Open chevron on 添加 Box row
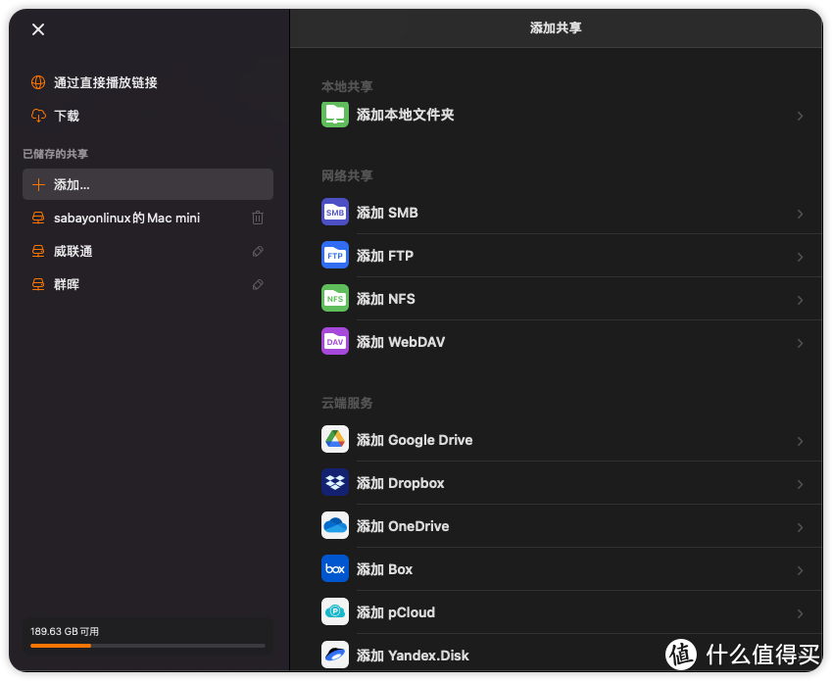The width and height of the screenshot is (832, 681). tap(800, 570)
